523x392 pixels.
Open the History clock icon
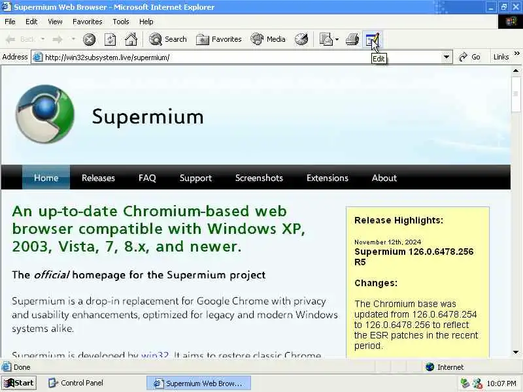pyautogui.click(x=301, y=39)
